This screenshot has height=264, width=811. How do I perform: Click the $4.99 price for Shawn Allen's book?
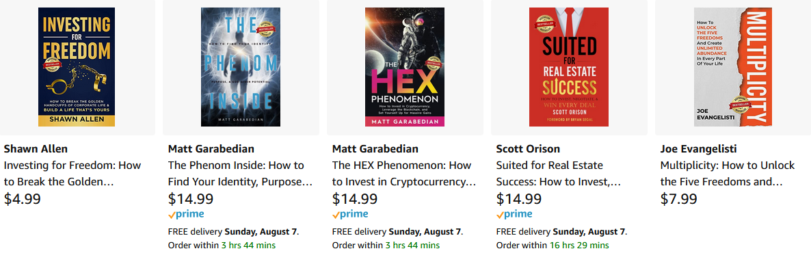click(23, 199)
